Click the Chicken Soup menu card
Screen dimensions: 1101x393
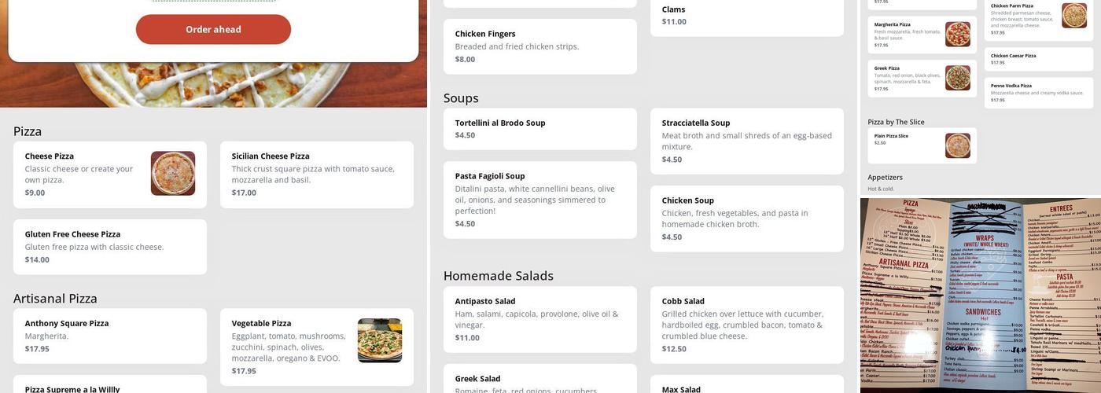pyautogui.click(x=746, y=219)
